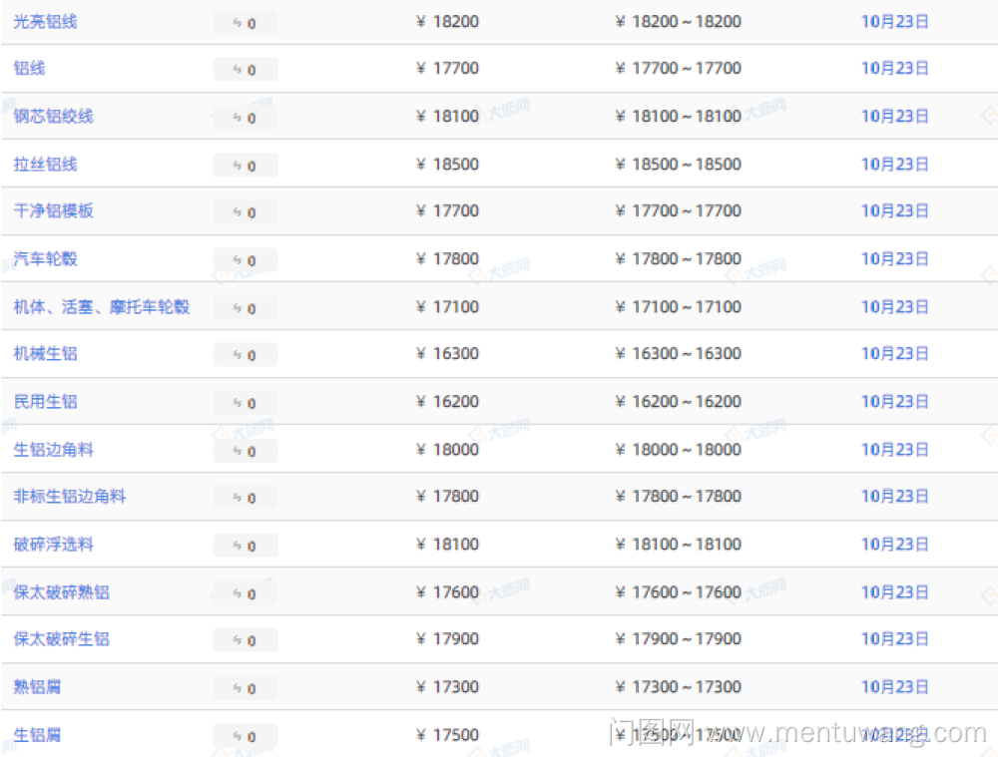Click the change badge in the 光亮铝线 row
The image size is (998, 757).
pyautogui.click(x=245, y=23)
